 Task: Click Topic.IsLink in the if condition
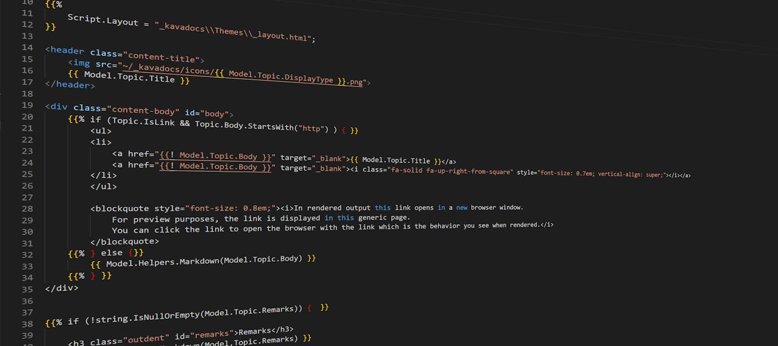pyautogui.click(x=143, y=120)
